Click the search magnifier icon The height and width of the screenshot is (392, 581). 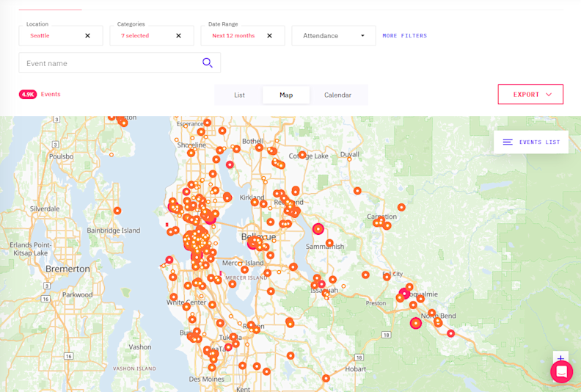[208, 63]
